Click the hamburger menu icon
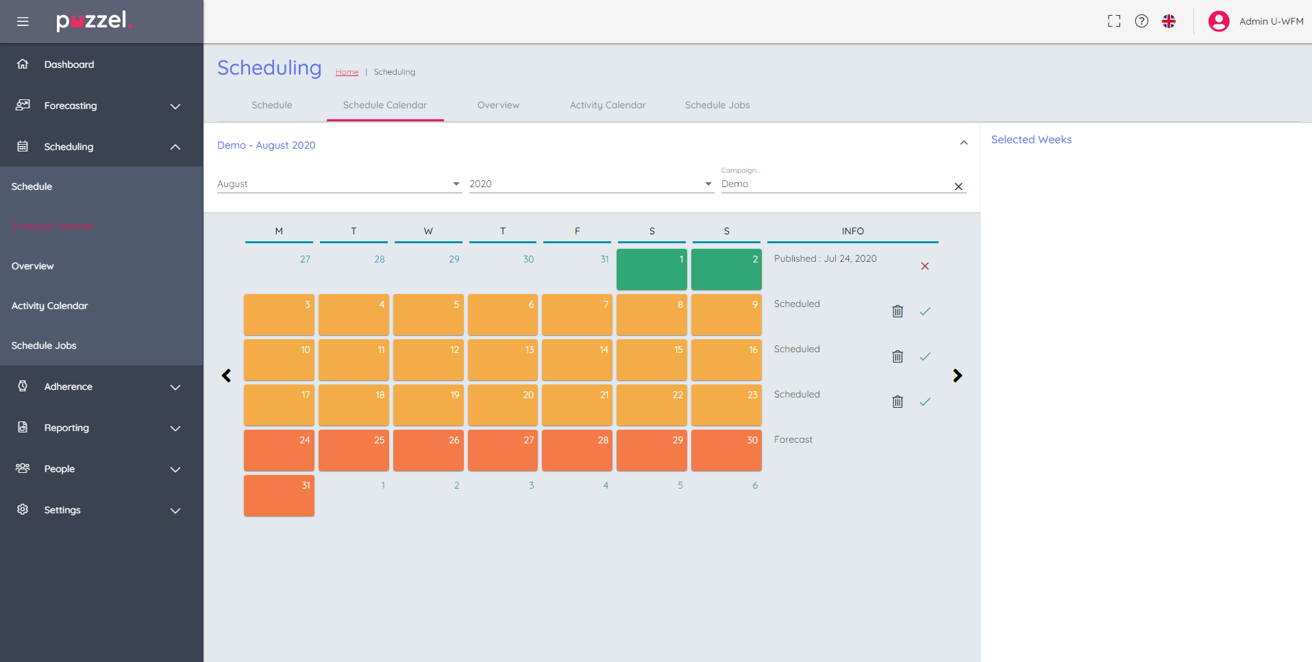Viewport: 1312px width, 662px height. 23,21
